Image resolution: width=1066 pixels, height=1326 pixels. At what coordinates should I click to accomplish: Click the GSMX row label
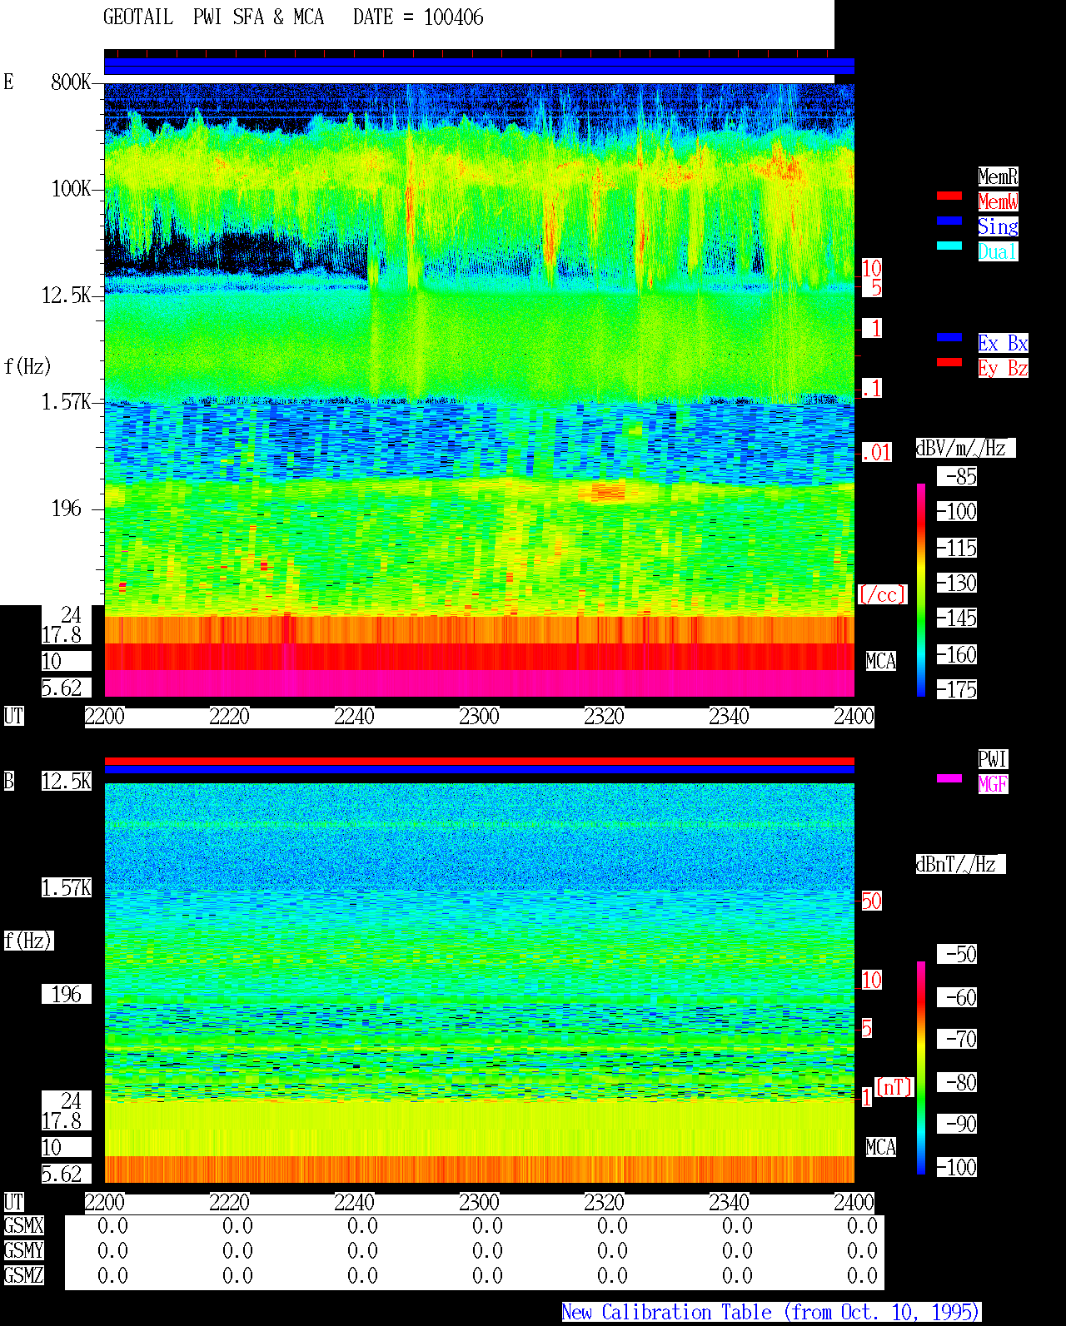(x=23, y=1226)
